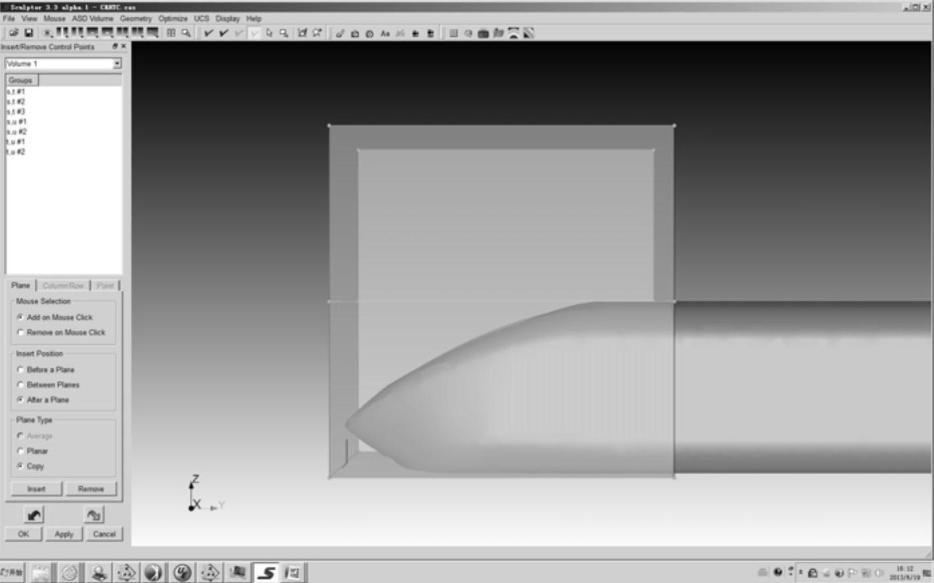Click the Insert button
Screen dimensions: 934x583
(37, 489)
